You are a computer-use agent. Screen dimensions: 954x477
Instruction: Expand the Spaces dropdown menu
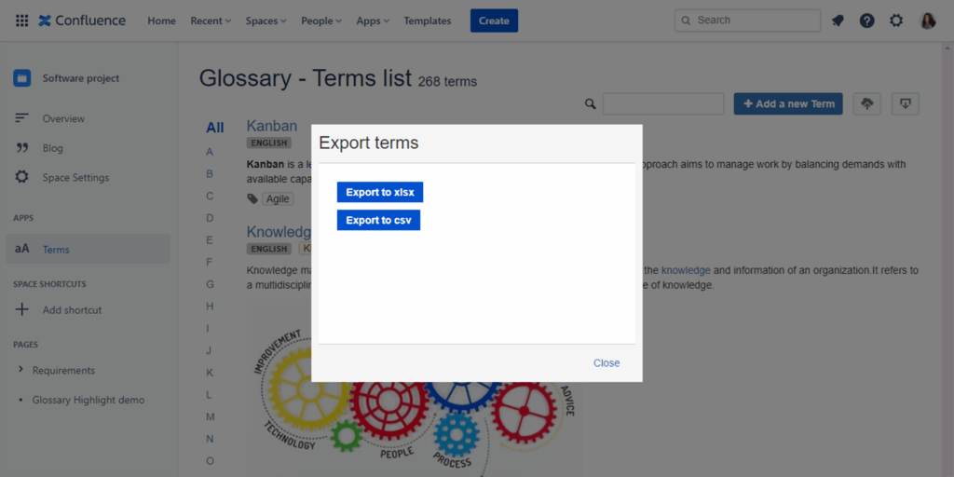(266, 20)
